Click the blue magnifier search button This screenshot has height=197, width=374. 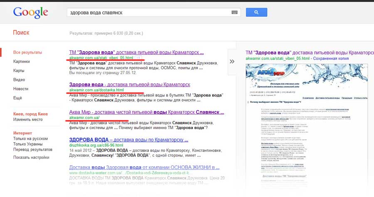coord(256,12)
